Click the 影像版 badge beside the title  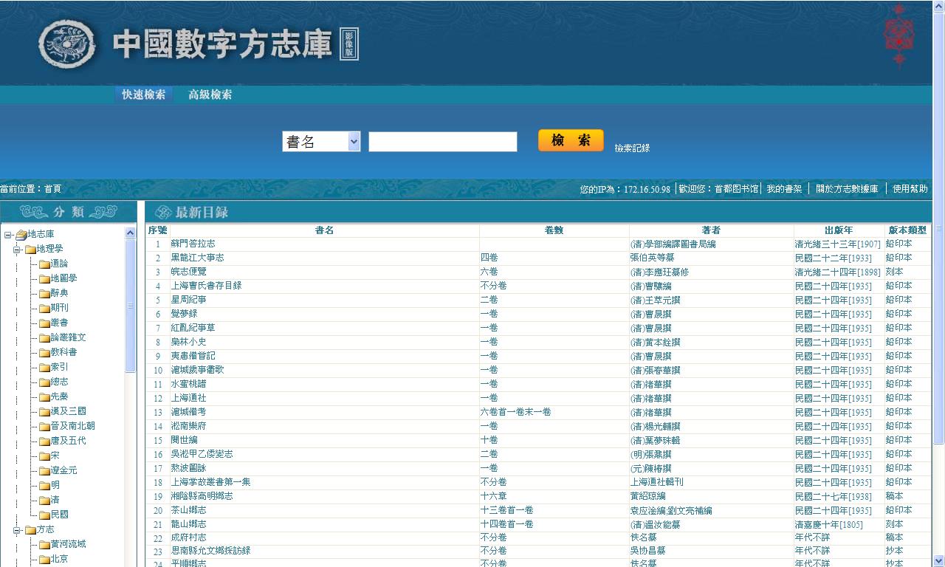349,45
